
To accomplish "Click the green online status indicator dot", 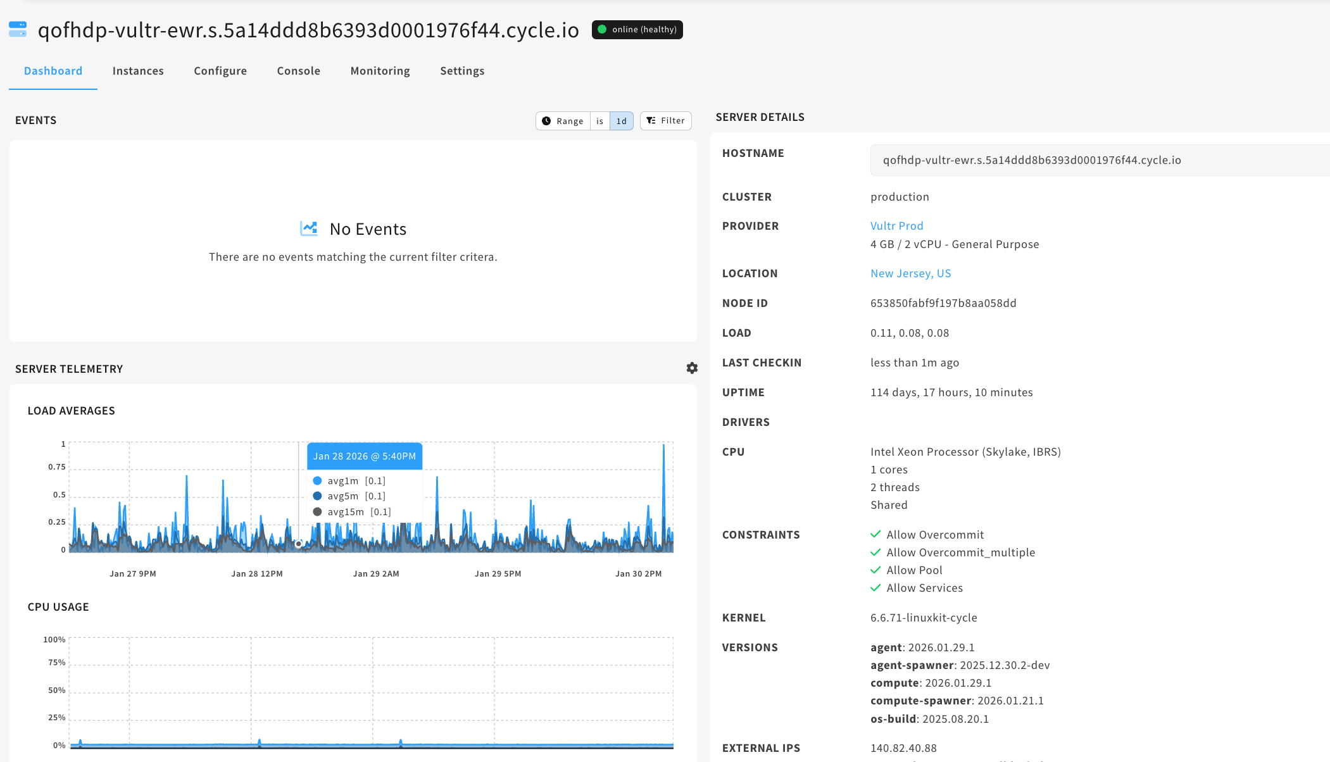I will pyautogui.click(x=602, y=30).
